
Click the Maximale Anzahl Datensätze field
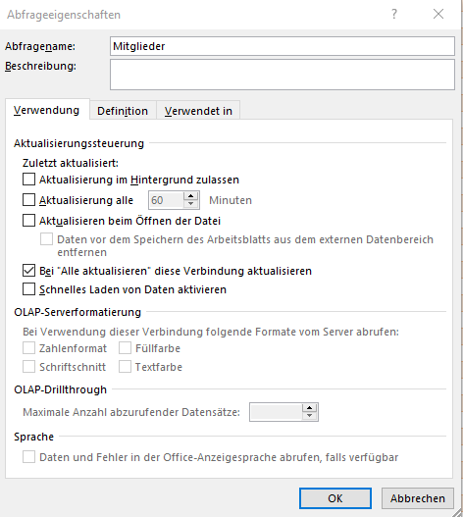[276, 412]
